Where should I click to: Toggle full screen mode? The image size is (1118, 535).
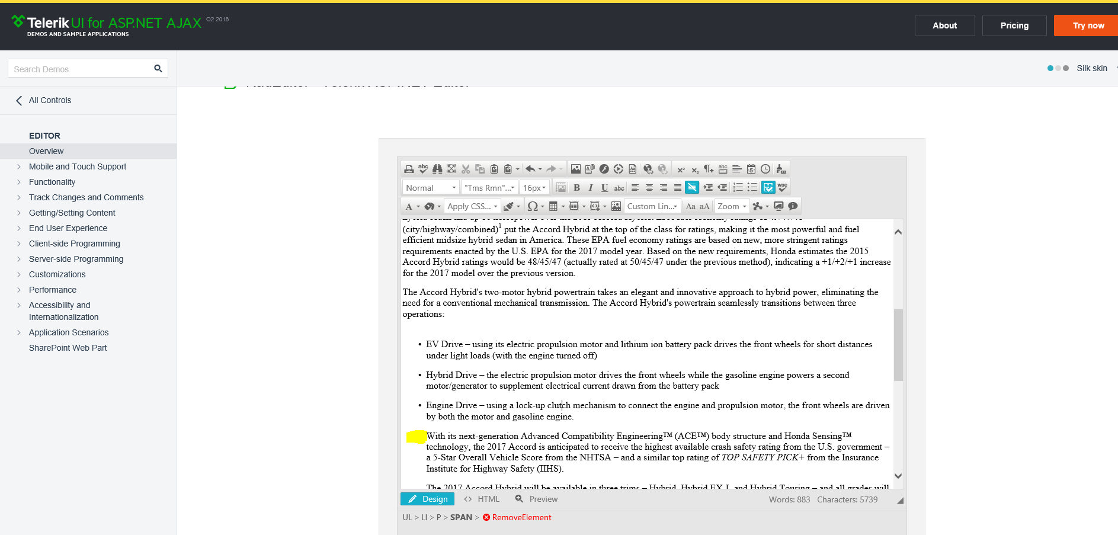(779, 206)
